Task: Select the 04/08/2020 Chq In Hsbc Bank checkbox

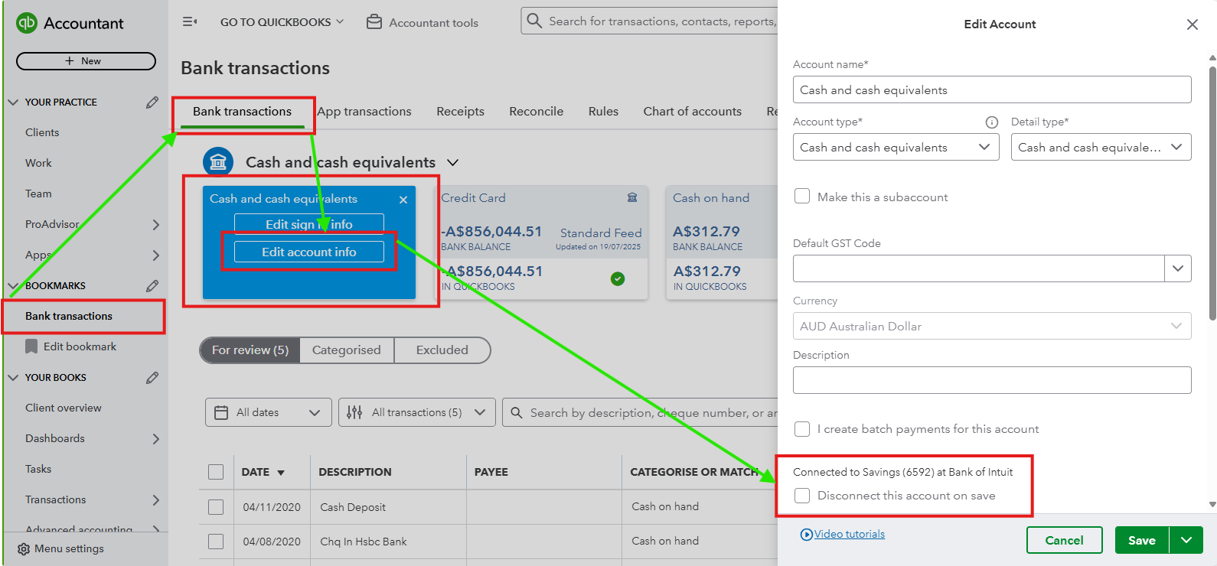Action: (216, 542)
